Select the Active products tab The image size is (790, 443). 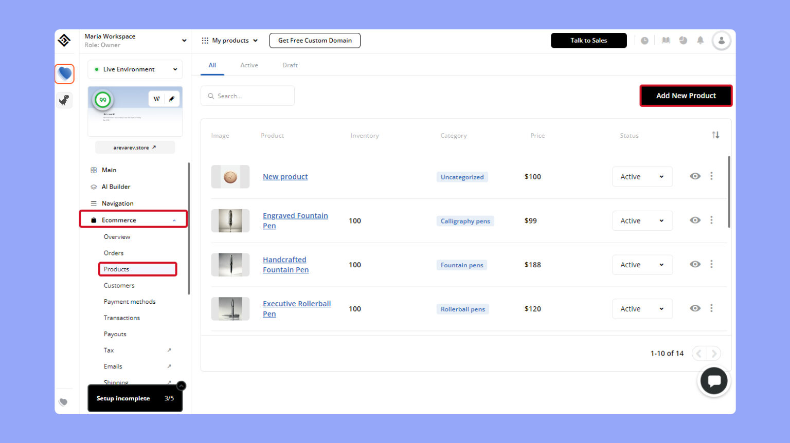(x=249, y=65)
